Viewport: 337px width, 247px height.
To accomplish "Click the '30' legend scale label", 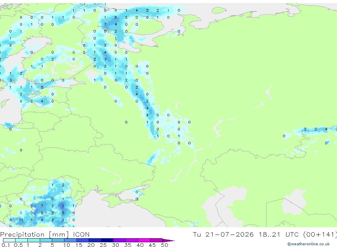I will [x=116, y=245].
